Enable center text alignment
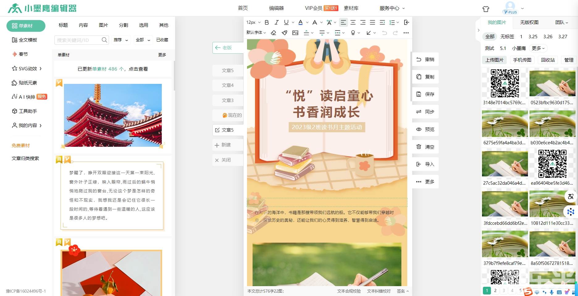Viewport: 578px width, 296px height. (x=353, y=23)
